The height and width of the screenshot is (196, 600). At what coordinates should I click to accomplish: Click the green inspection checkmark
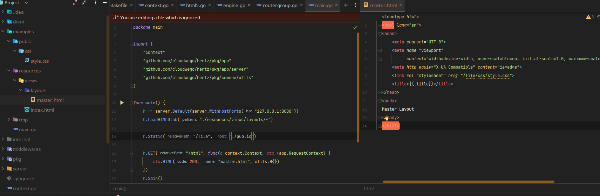355,27
